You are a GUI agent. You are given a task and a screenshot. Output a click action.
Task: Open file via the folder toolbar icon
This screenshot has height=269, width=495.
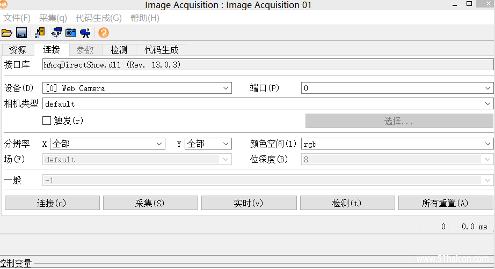tap(6, 33)
